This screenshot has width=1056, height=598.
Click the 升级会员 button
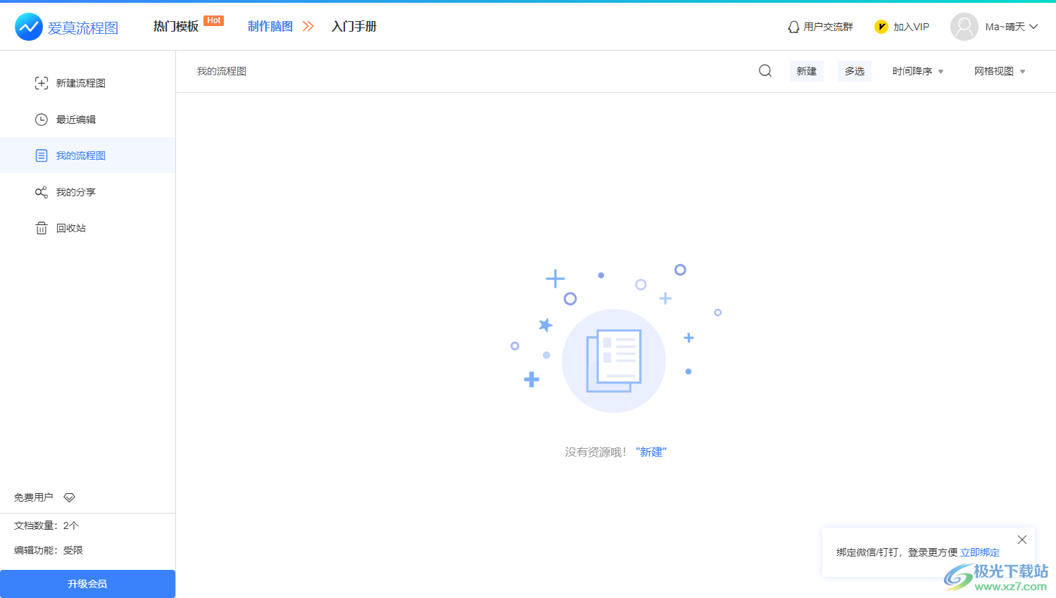pos(87,584)
